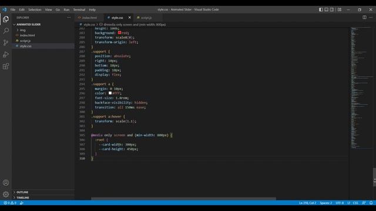Open notifications bell in status bar

(371, 203)
